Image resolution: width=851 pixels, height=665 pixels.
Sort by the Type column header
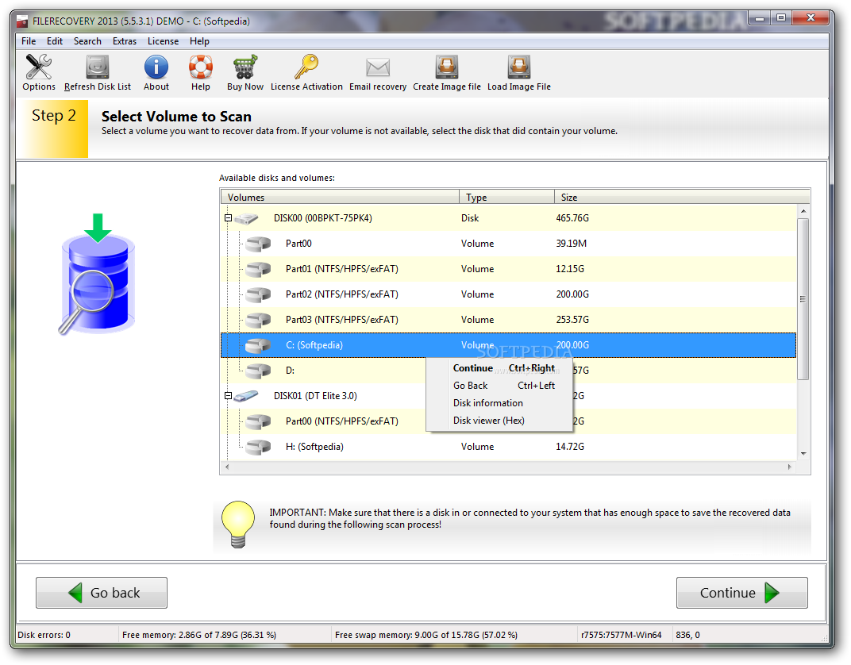click(x=506, y=198)
